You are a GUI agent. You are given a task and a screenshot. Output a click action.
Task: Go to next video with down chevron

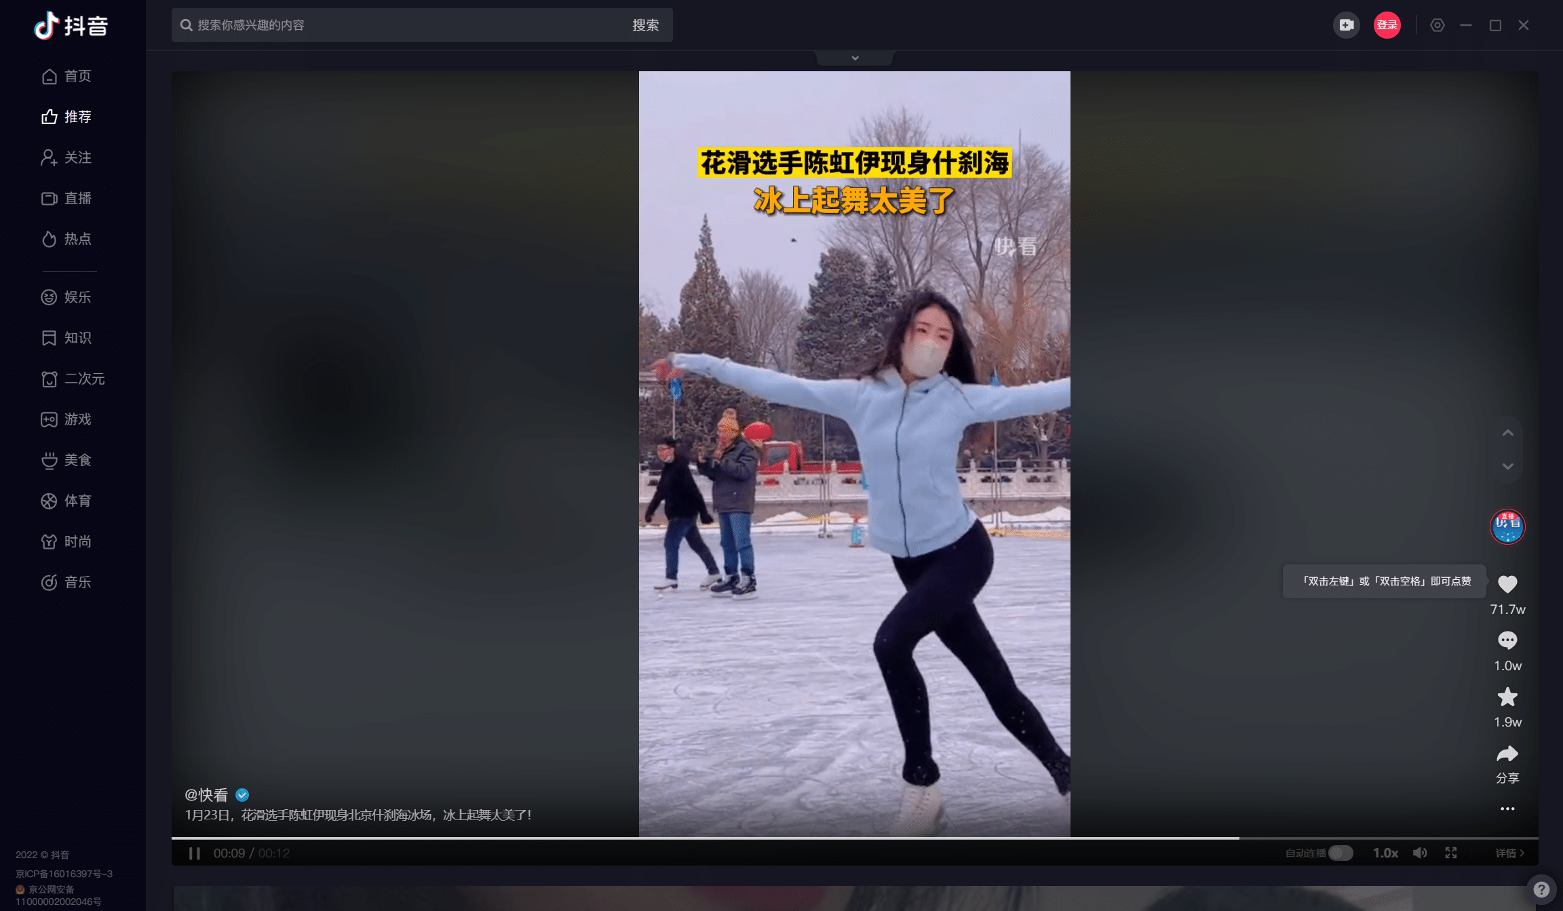[1507, 467]
